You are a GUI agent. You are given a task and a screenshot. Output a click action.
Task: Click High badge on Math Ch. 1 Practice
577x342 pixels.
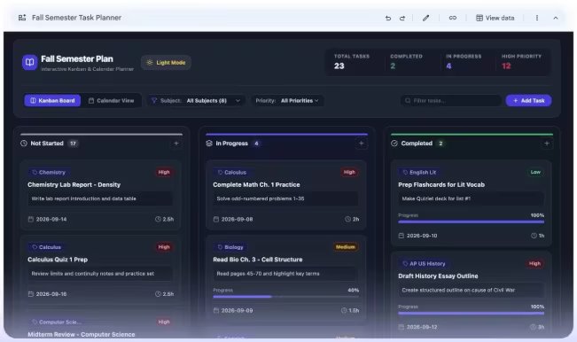click(x=349, y=172)
